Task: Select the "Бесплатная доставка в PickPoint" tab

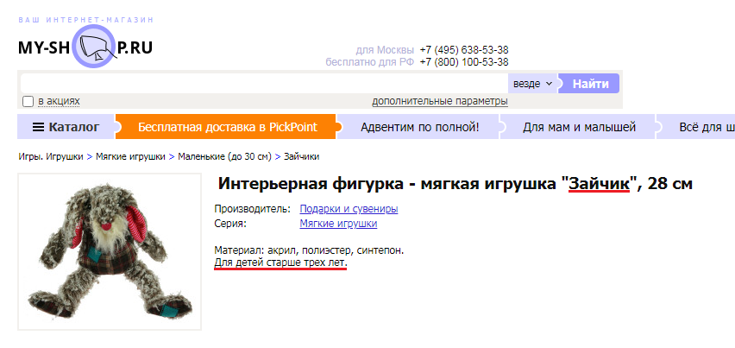Action: (x=227, y=128)
